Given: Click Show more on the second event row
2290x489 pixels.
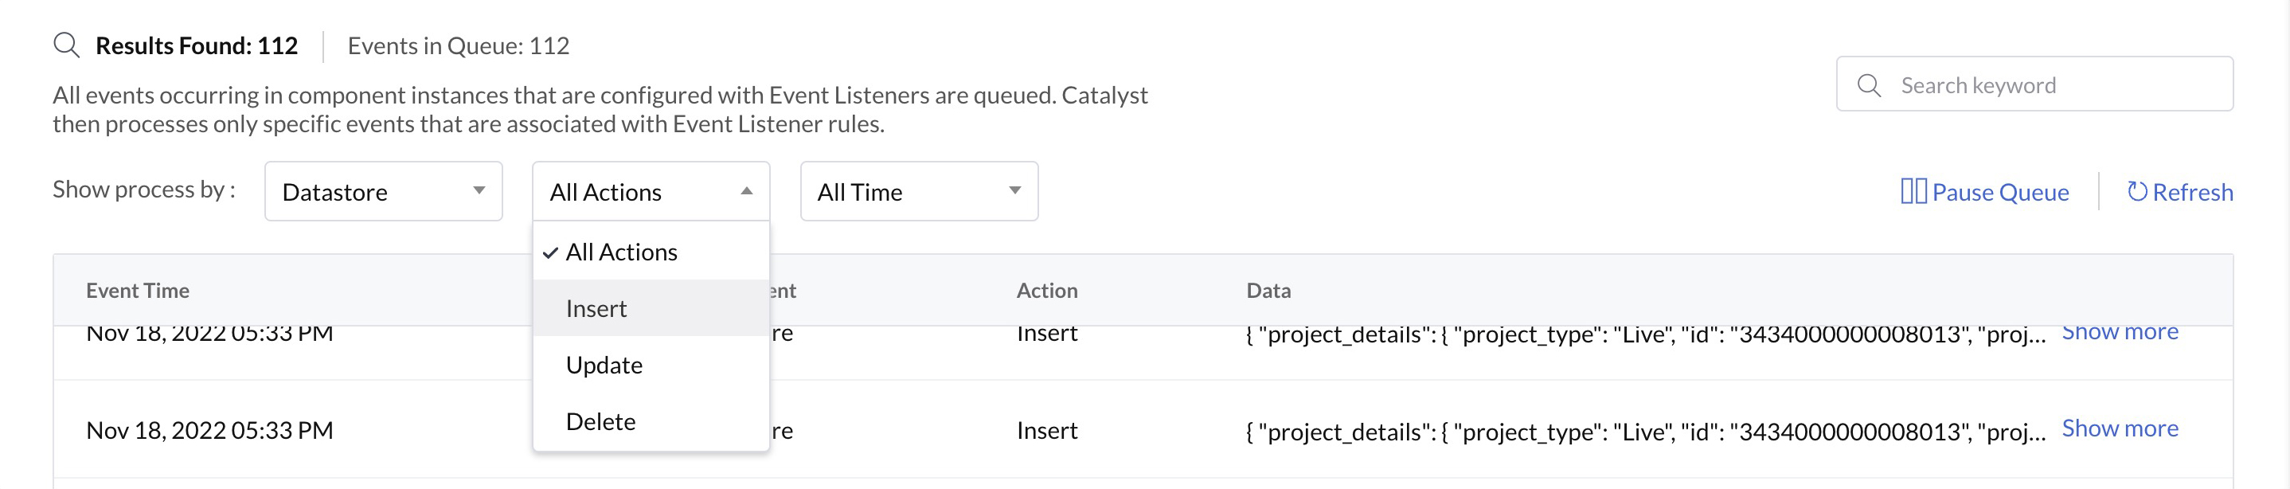Looking at the screenshot, I should click(2120, 428).
